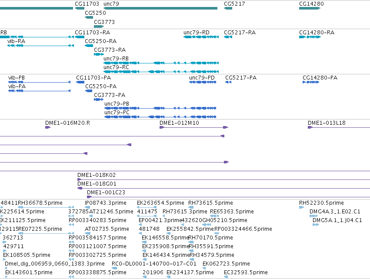Click EST GH05210.5prime
Image resolution: width=370 pixels, height=279 pixels.
[x=206, y=225]
